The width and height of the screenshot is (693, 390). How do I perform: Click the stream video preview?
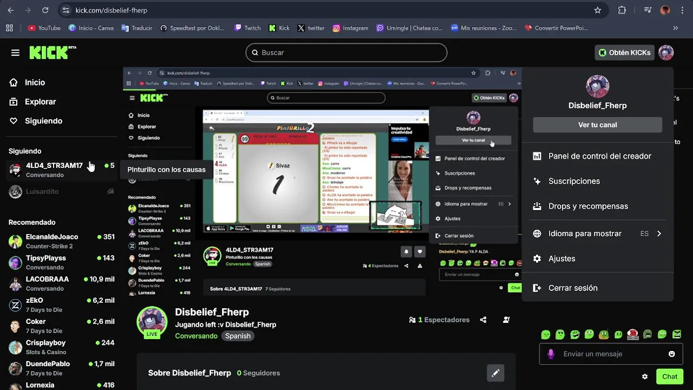322,181
